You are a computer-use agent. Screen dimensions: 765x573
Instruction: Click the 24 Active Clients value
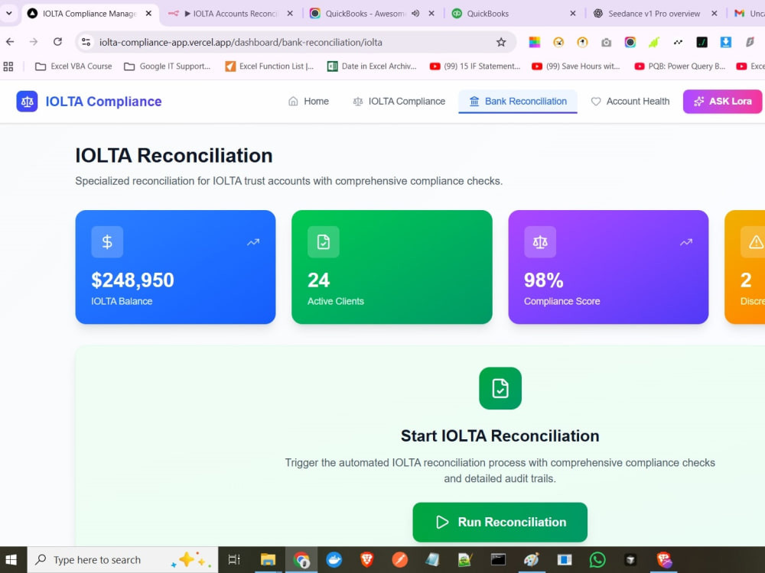318,280
